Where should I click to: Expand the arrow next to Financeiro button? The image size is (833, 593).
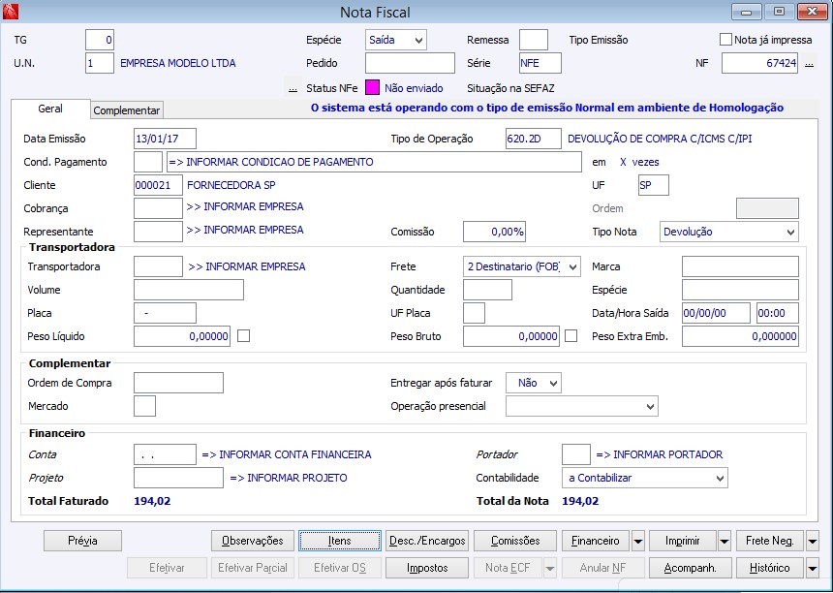[x=638, y=541]
